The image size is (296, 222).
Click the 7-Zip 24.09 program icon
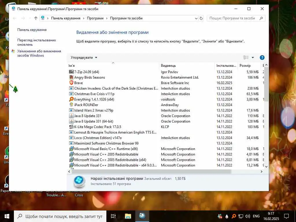pyautogui.click(x=71, y=72)
